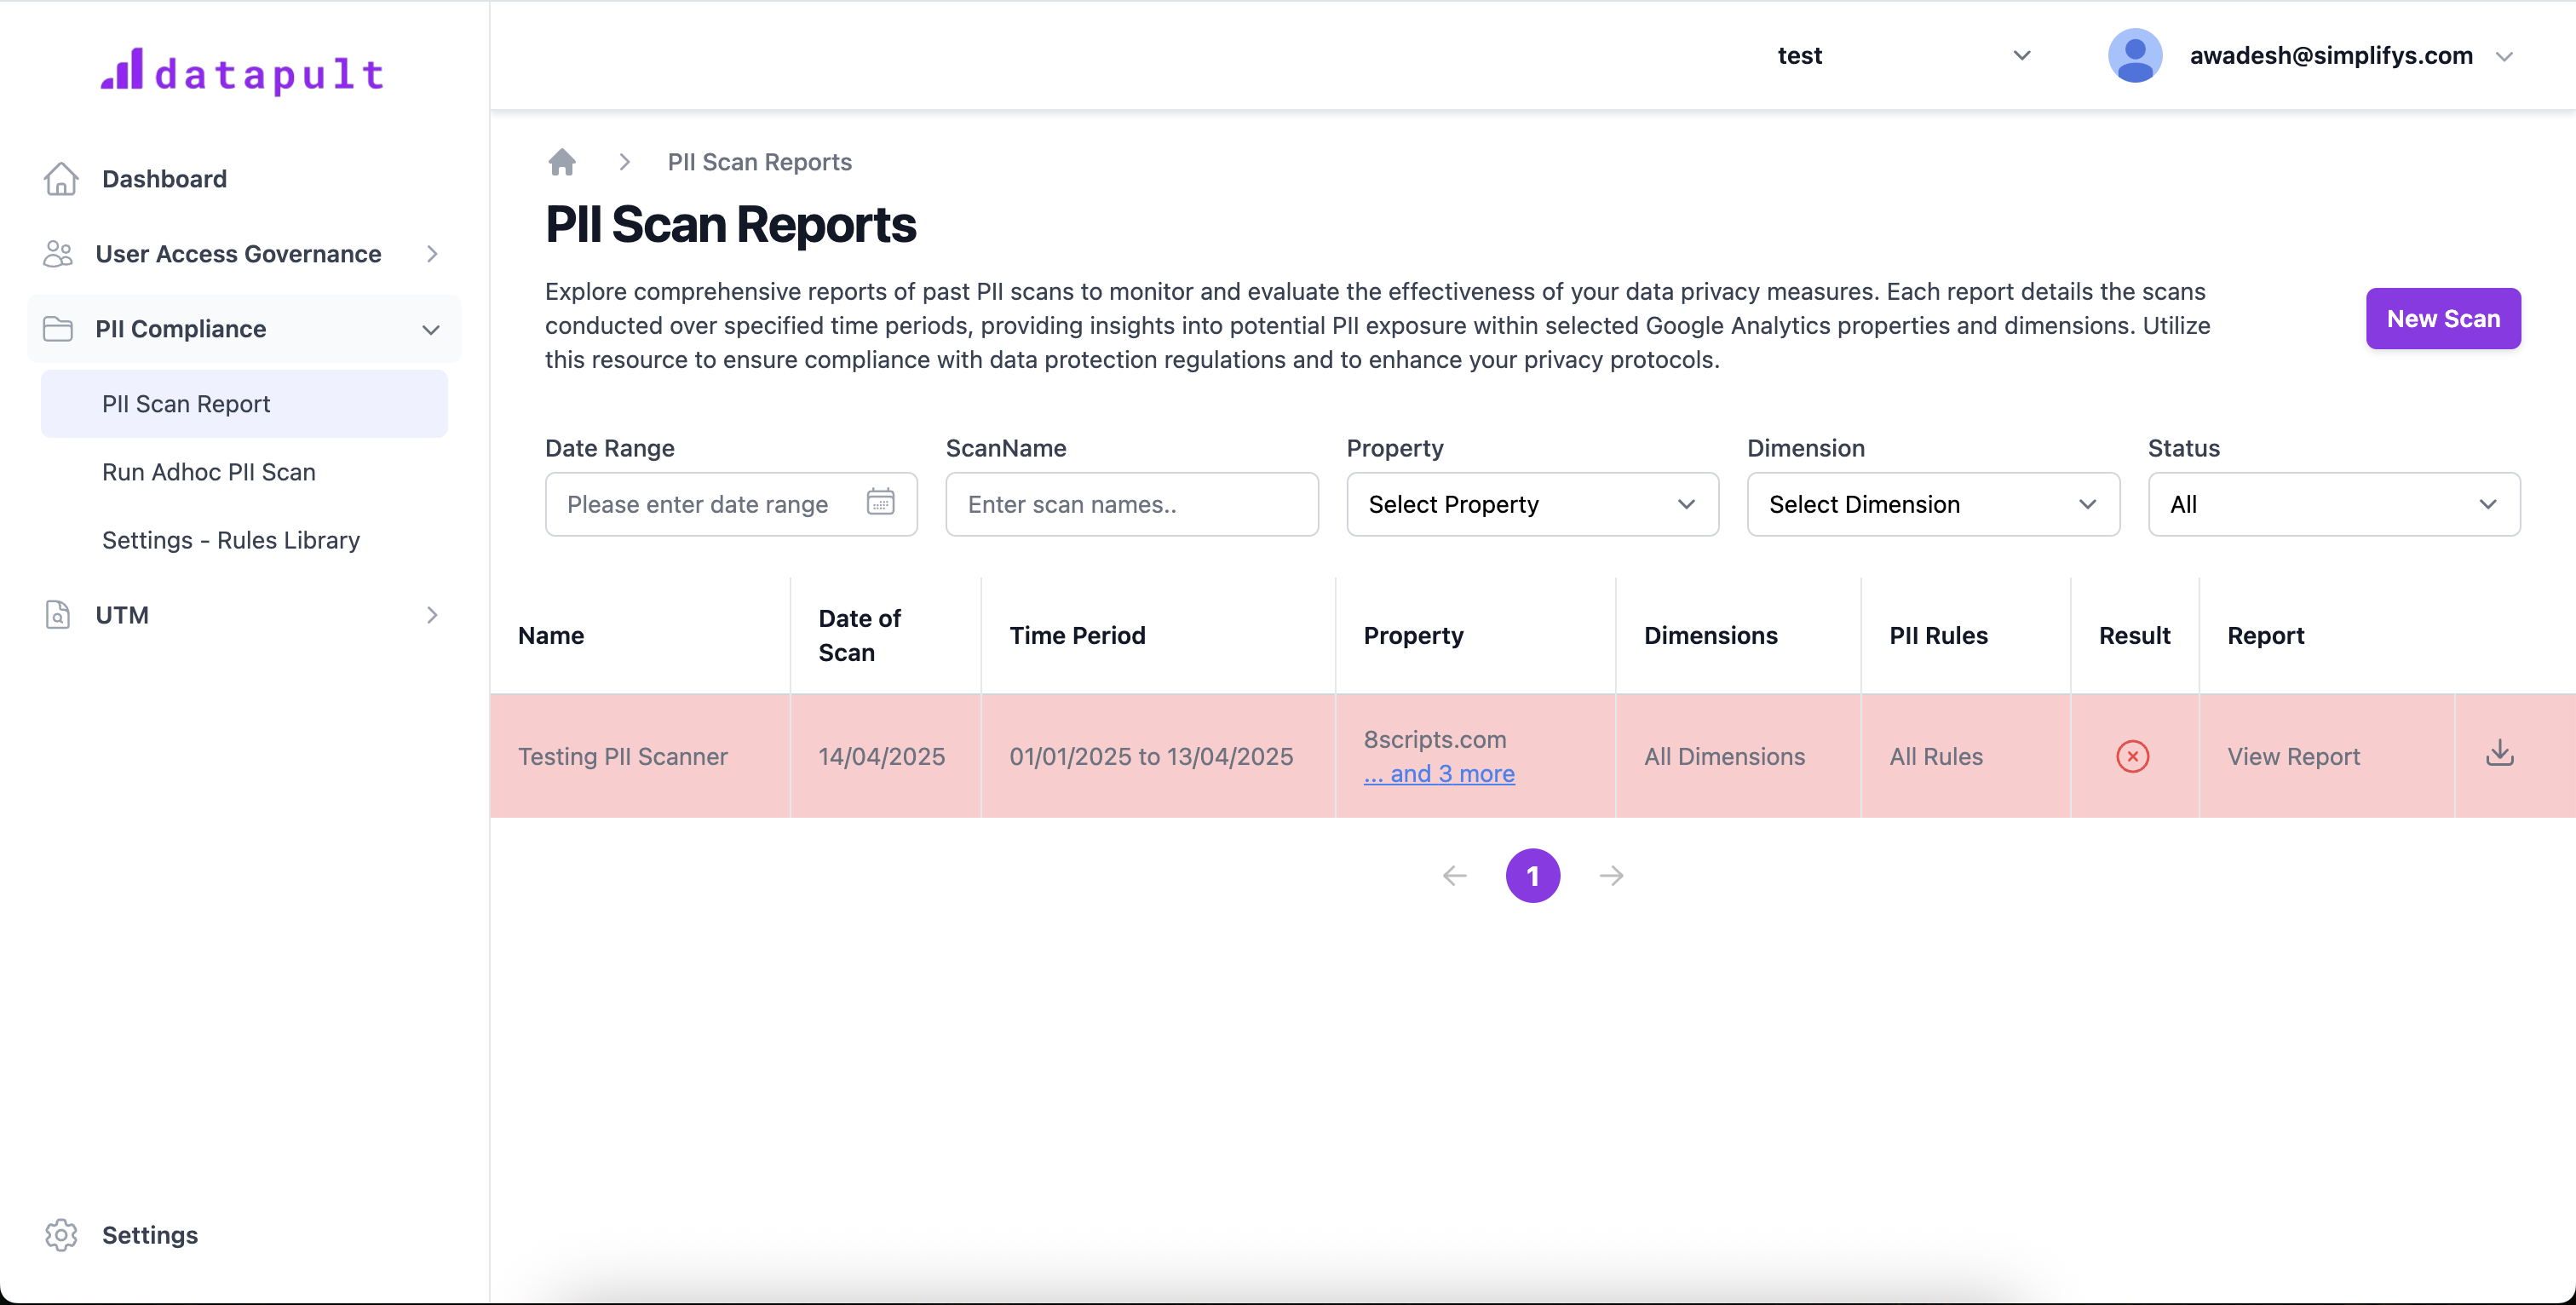Click the Time Period column header

point(1077,636)
